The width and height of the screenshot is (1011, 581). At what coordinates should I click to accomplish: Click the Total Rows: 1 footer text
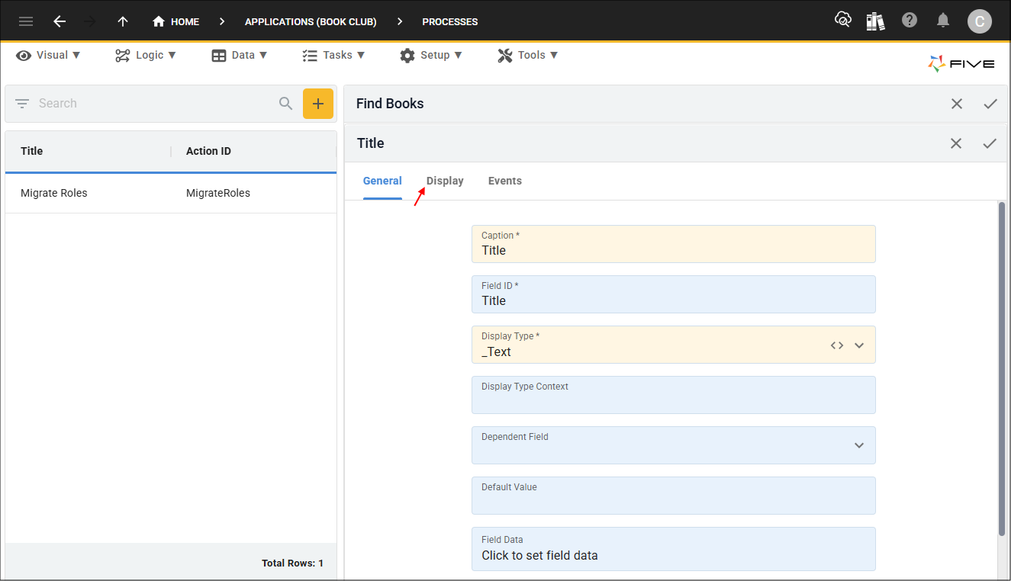click(x=292, y=563)
